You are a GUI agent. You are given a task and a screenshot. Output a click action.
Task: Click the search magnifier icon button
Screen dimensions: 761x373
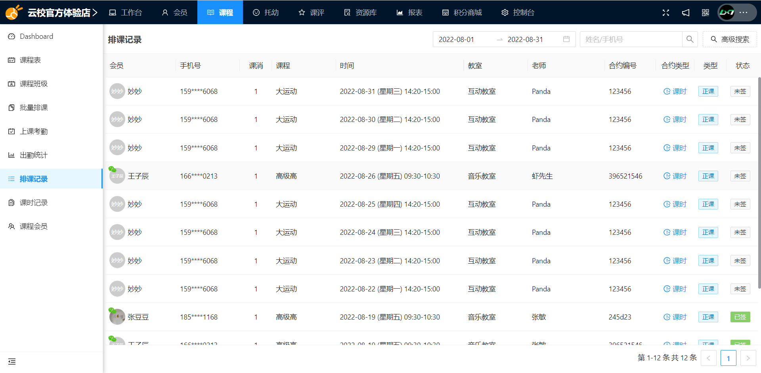click(690, 39)
